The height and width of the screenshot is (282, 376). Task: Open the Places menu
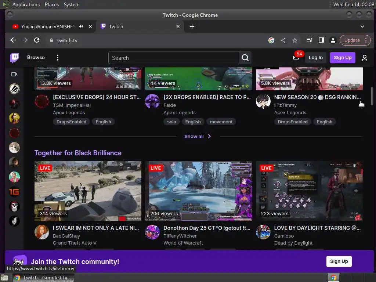coord(52,4)
